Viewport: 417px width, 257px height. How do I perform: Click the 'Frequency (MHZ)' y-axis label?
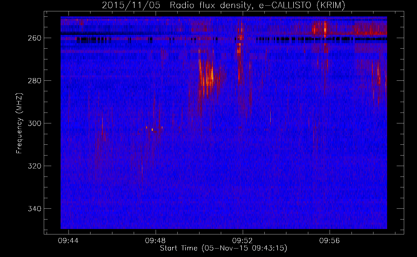pyautogui.click(x=19, y=123)
